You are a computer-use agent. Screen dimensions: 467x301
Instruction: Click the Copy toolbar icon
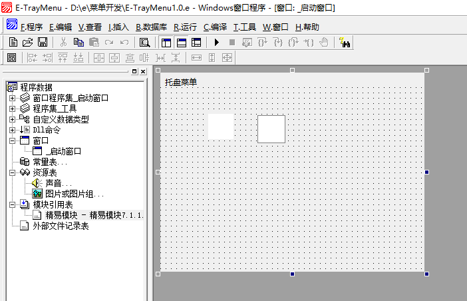pos(78,43)
